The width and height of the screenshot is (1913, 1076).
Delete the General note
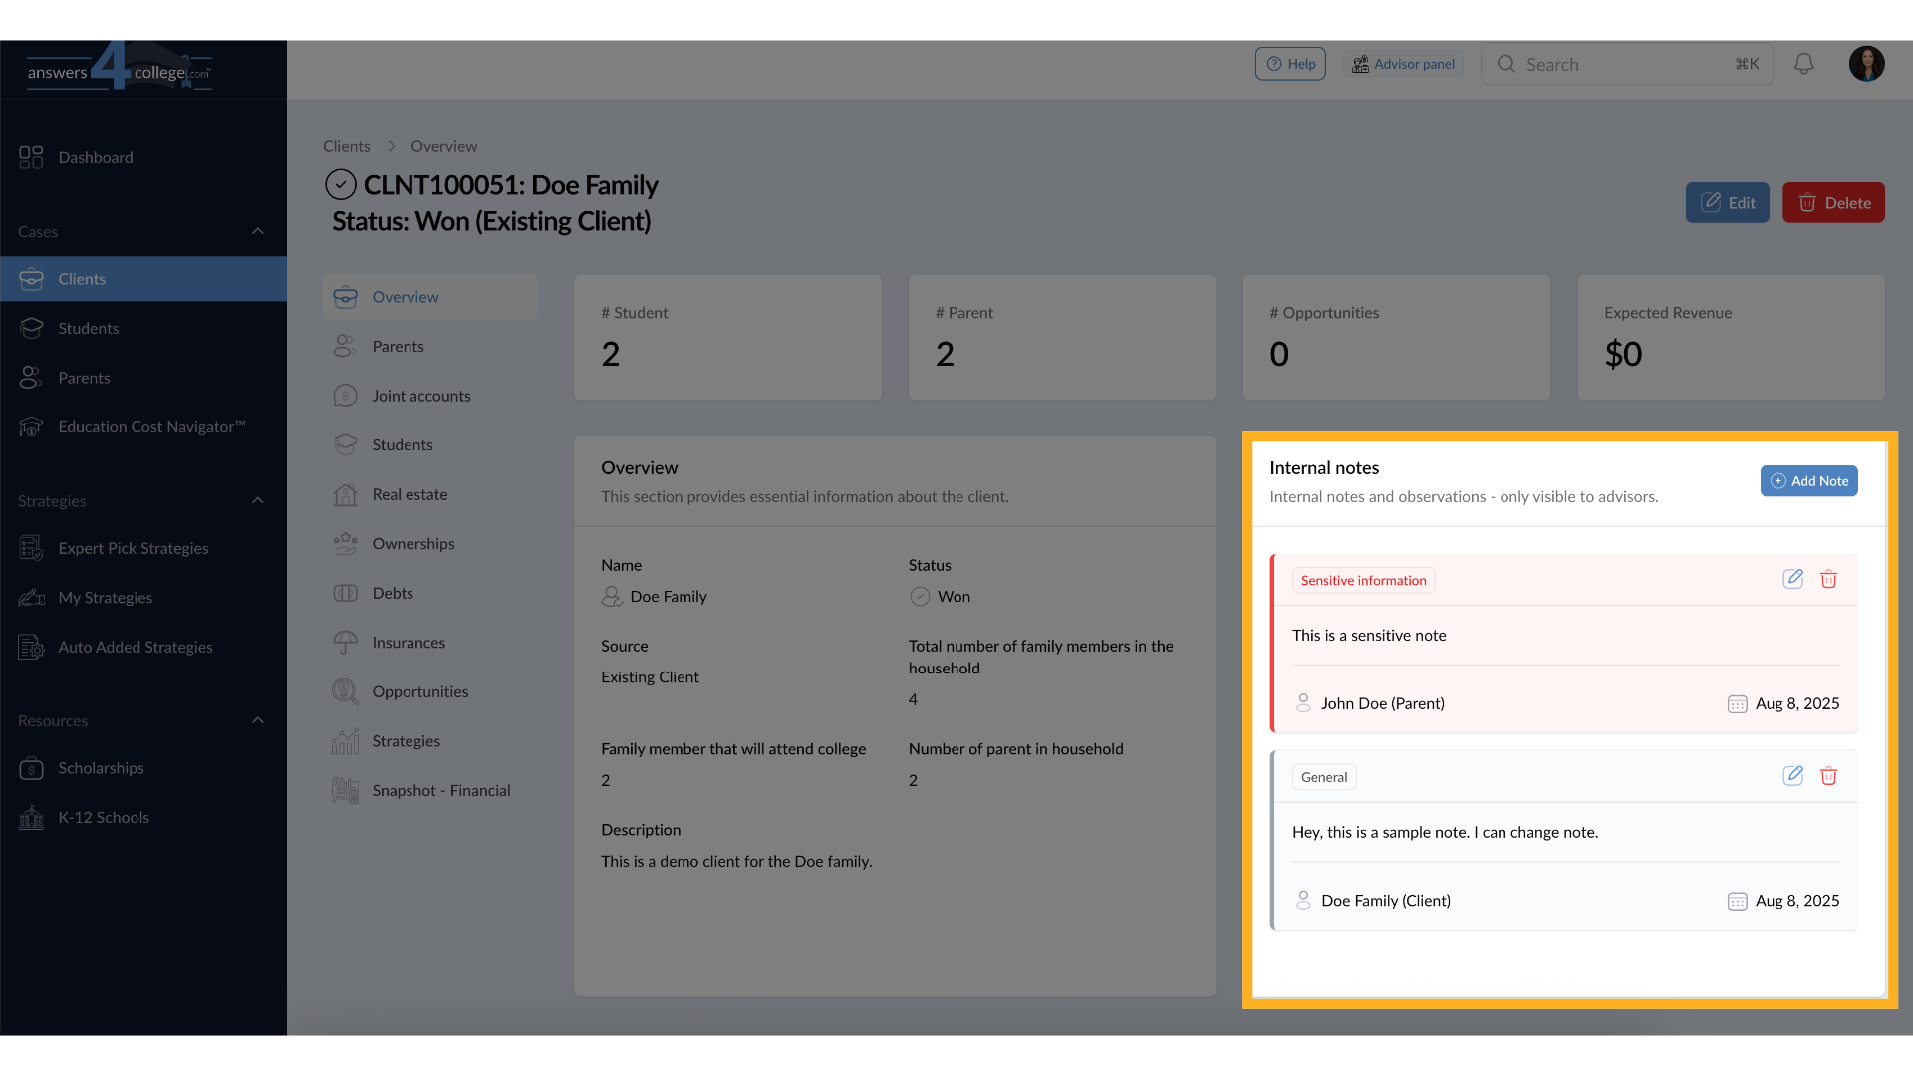click(1828, 776)
